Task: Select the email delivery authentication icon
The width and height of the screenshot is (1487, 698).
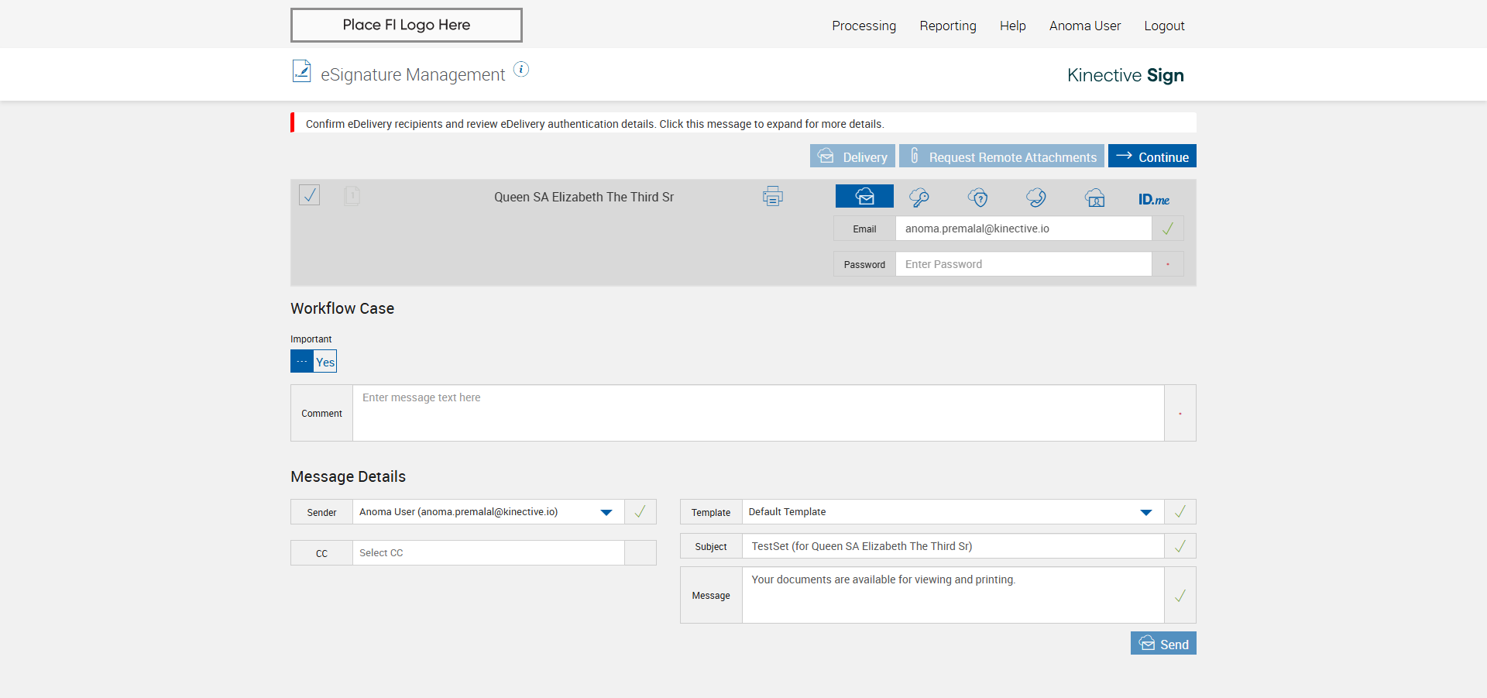Action: (864, 197)
